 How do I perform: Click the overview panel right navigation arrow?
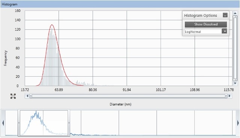[238, 123]
